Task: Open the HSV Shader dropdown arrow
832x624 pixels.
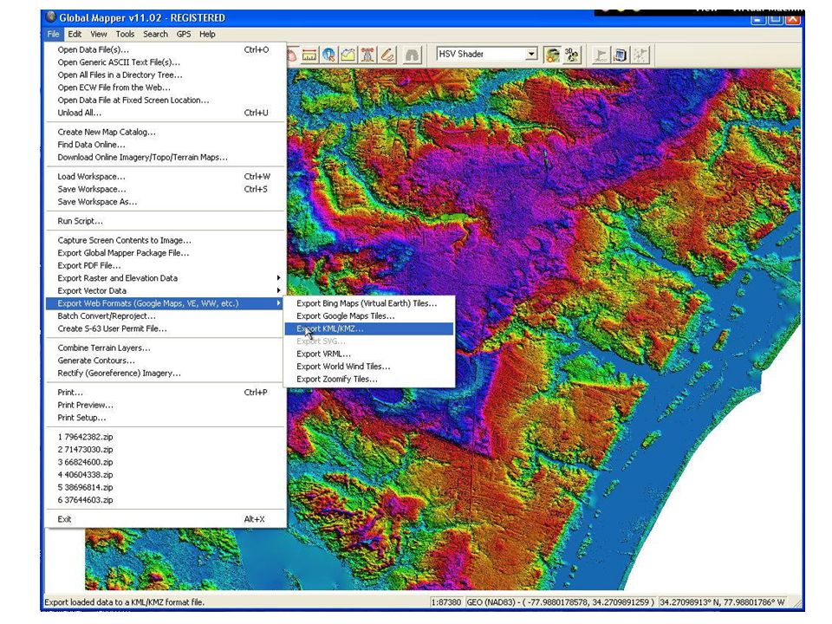Action: click(x=531, y=54)
